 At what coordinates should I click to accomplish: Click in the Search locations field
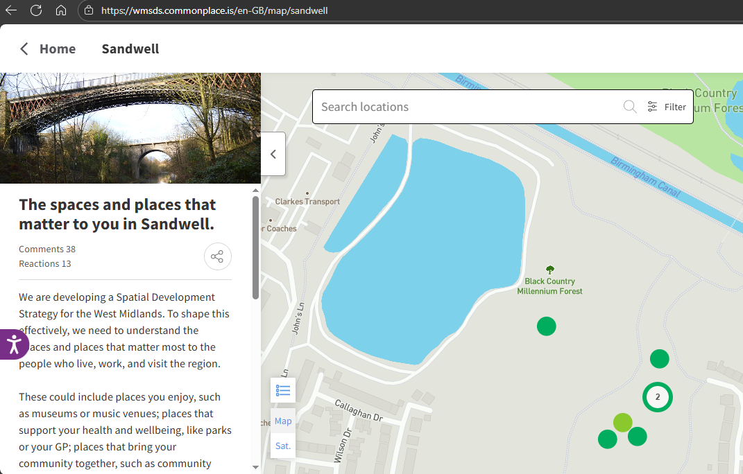pyautogui.click(x=465, y=107)
